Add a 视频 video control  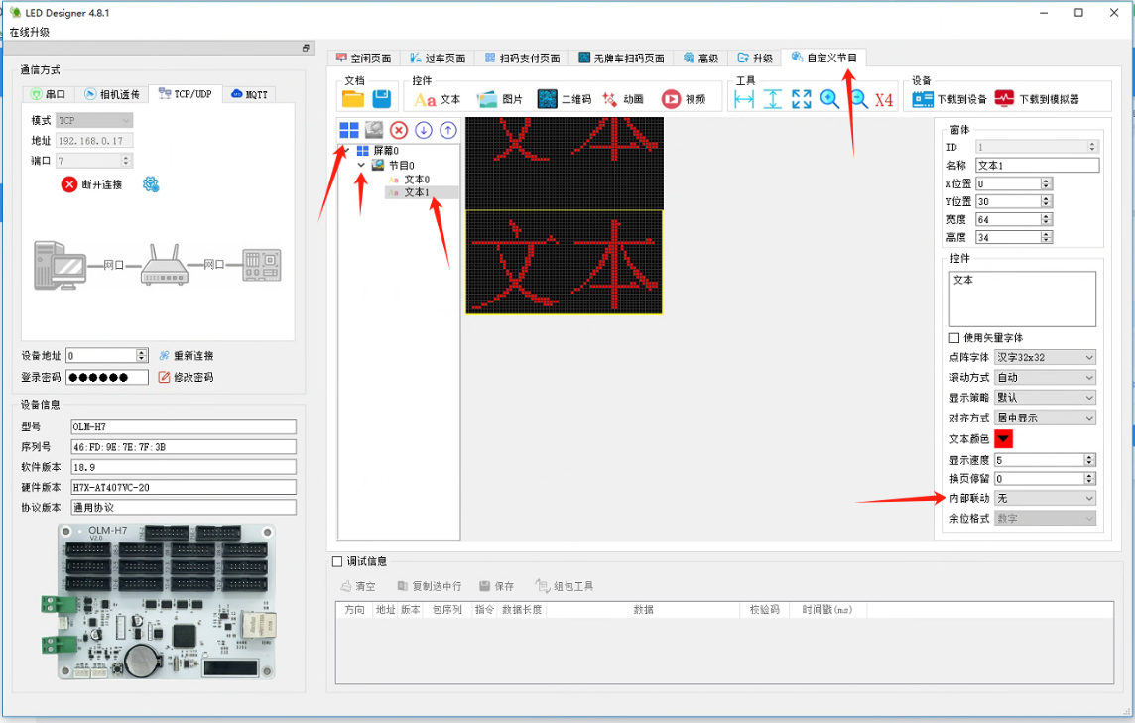coord(684,100)
